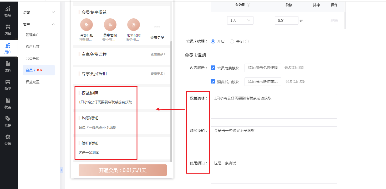Click the 添加展示折扣商品 button
This screenshot has height=189, width=386.
(x=263, y=82)
